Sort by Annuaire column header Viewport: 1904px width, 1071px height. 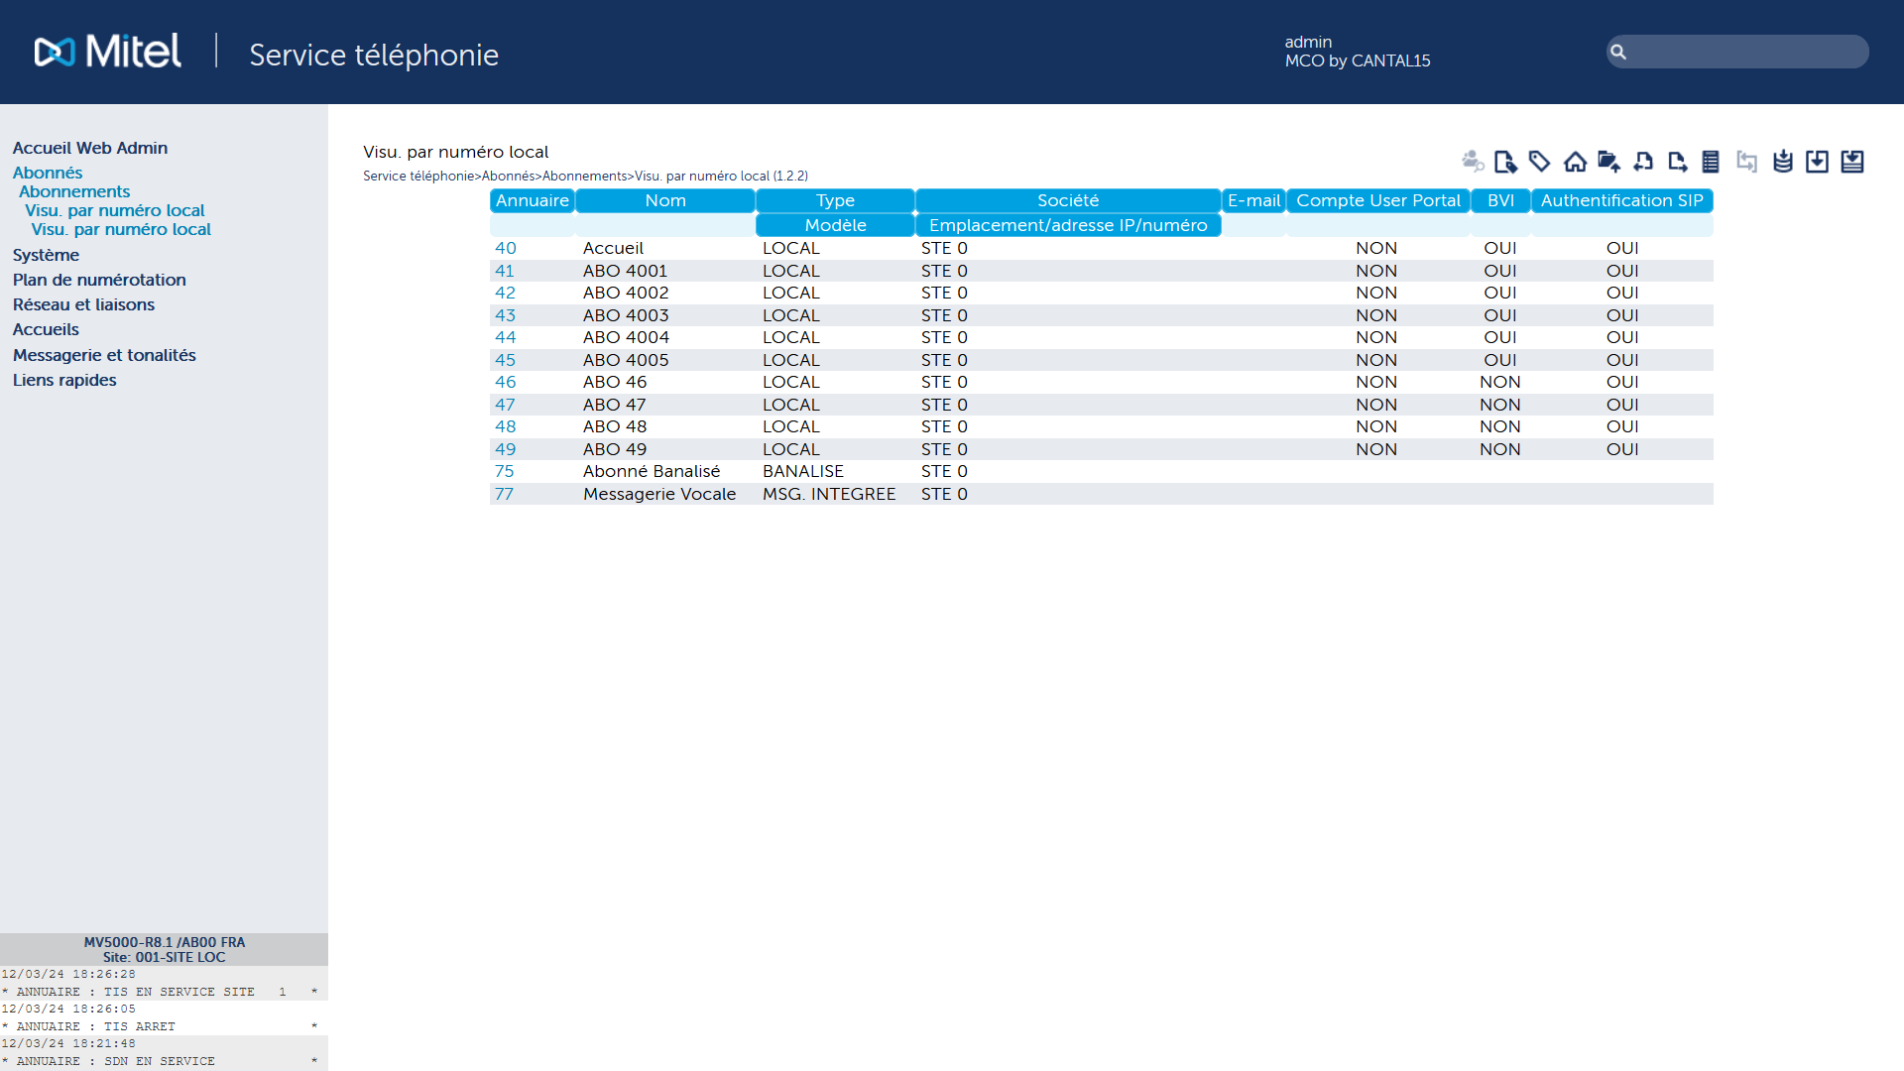click(x=533, y=200)
